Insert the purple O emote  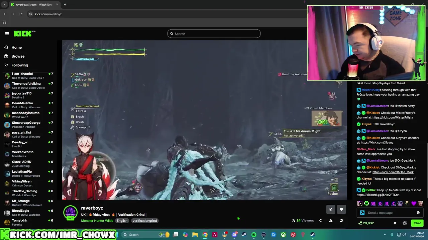tap(380, 203)
